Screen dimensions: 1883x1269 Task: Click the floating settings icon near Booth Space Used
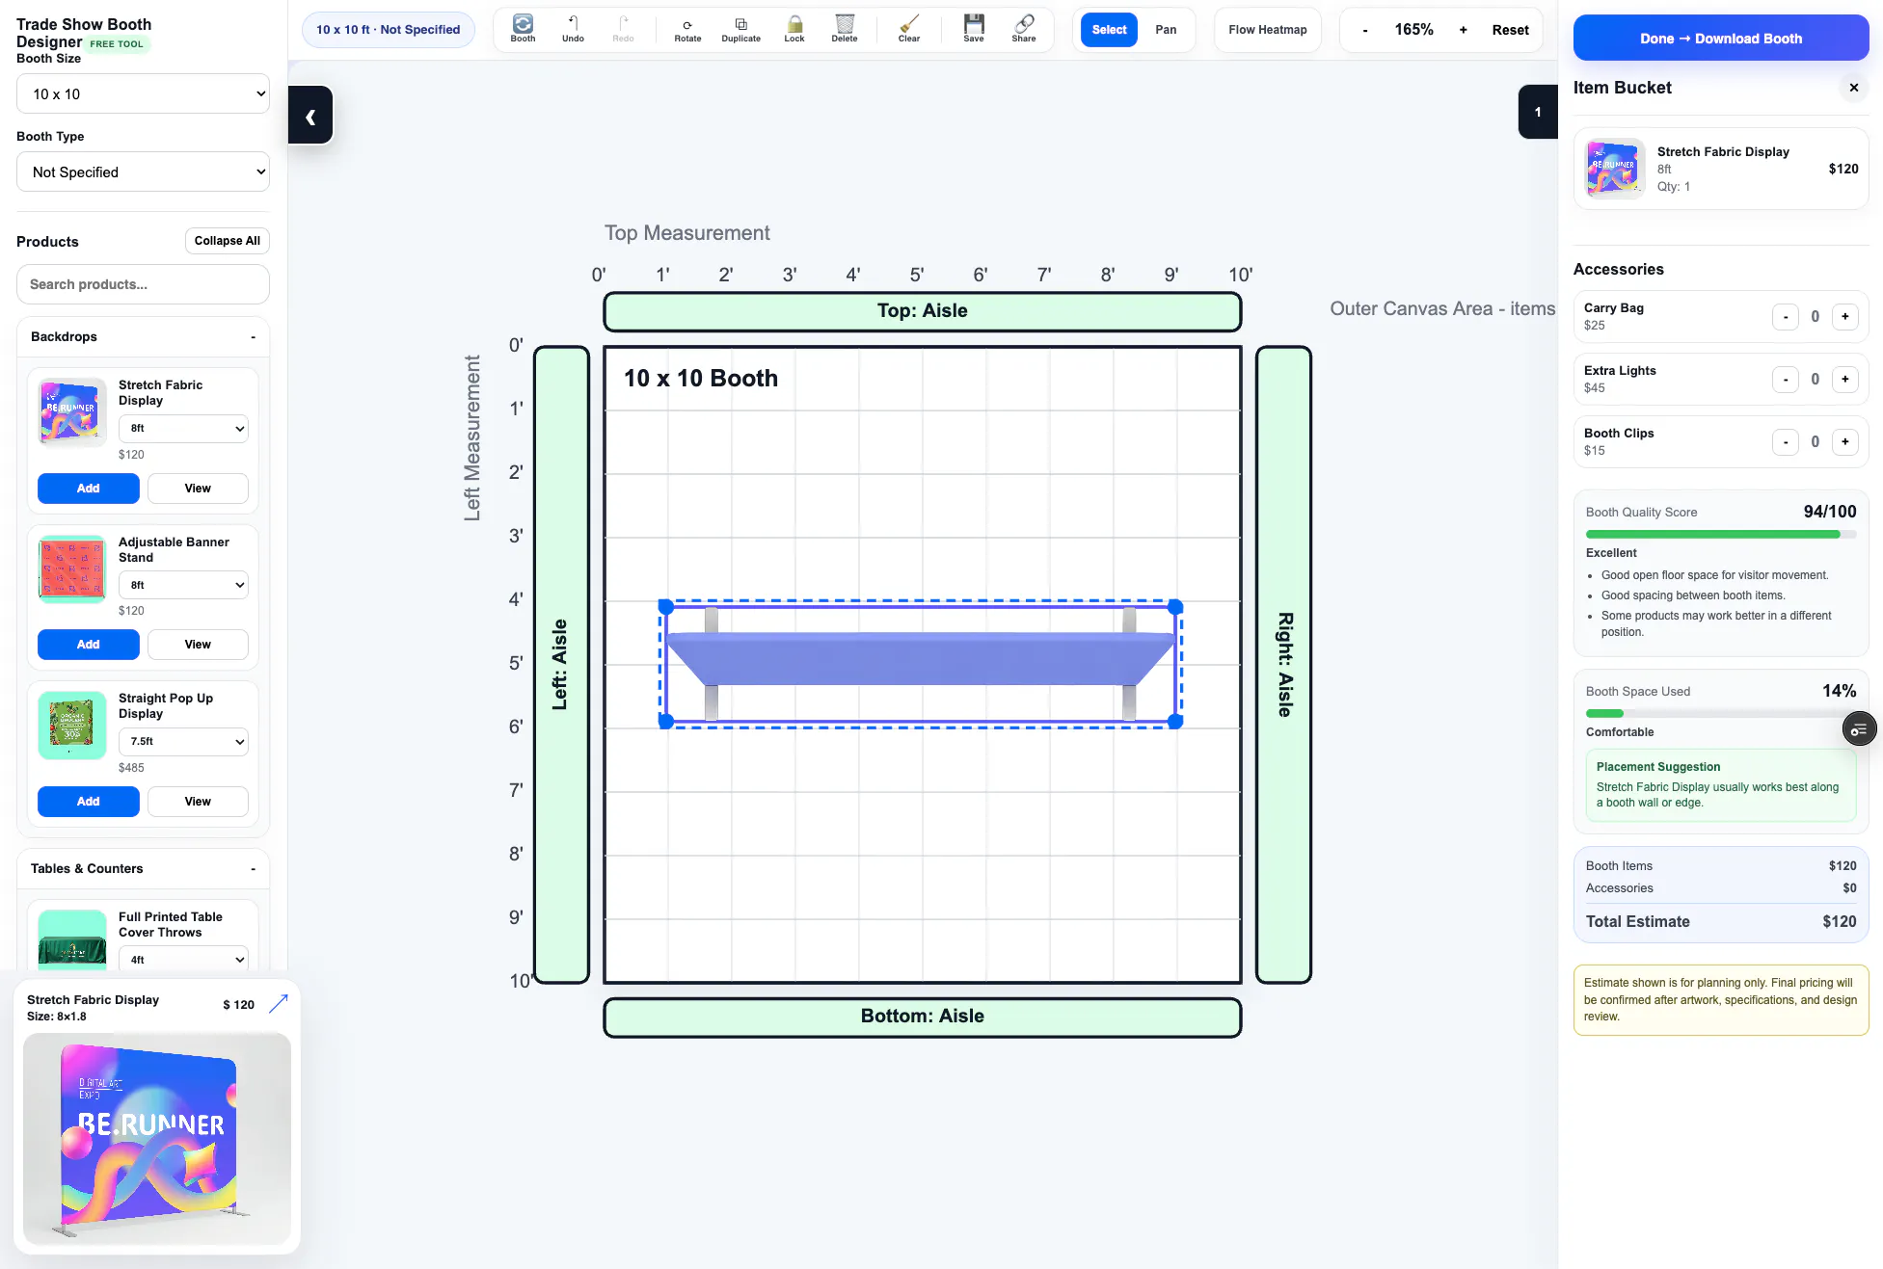pyautogui.click(x=1859, y=729)
